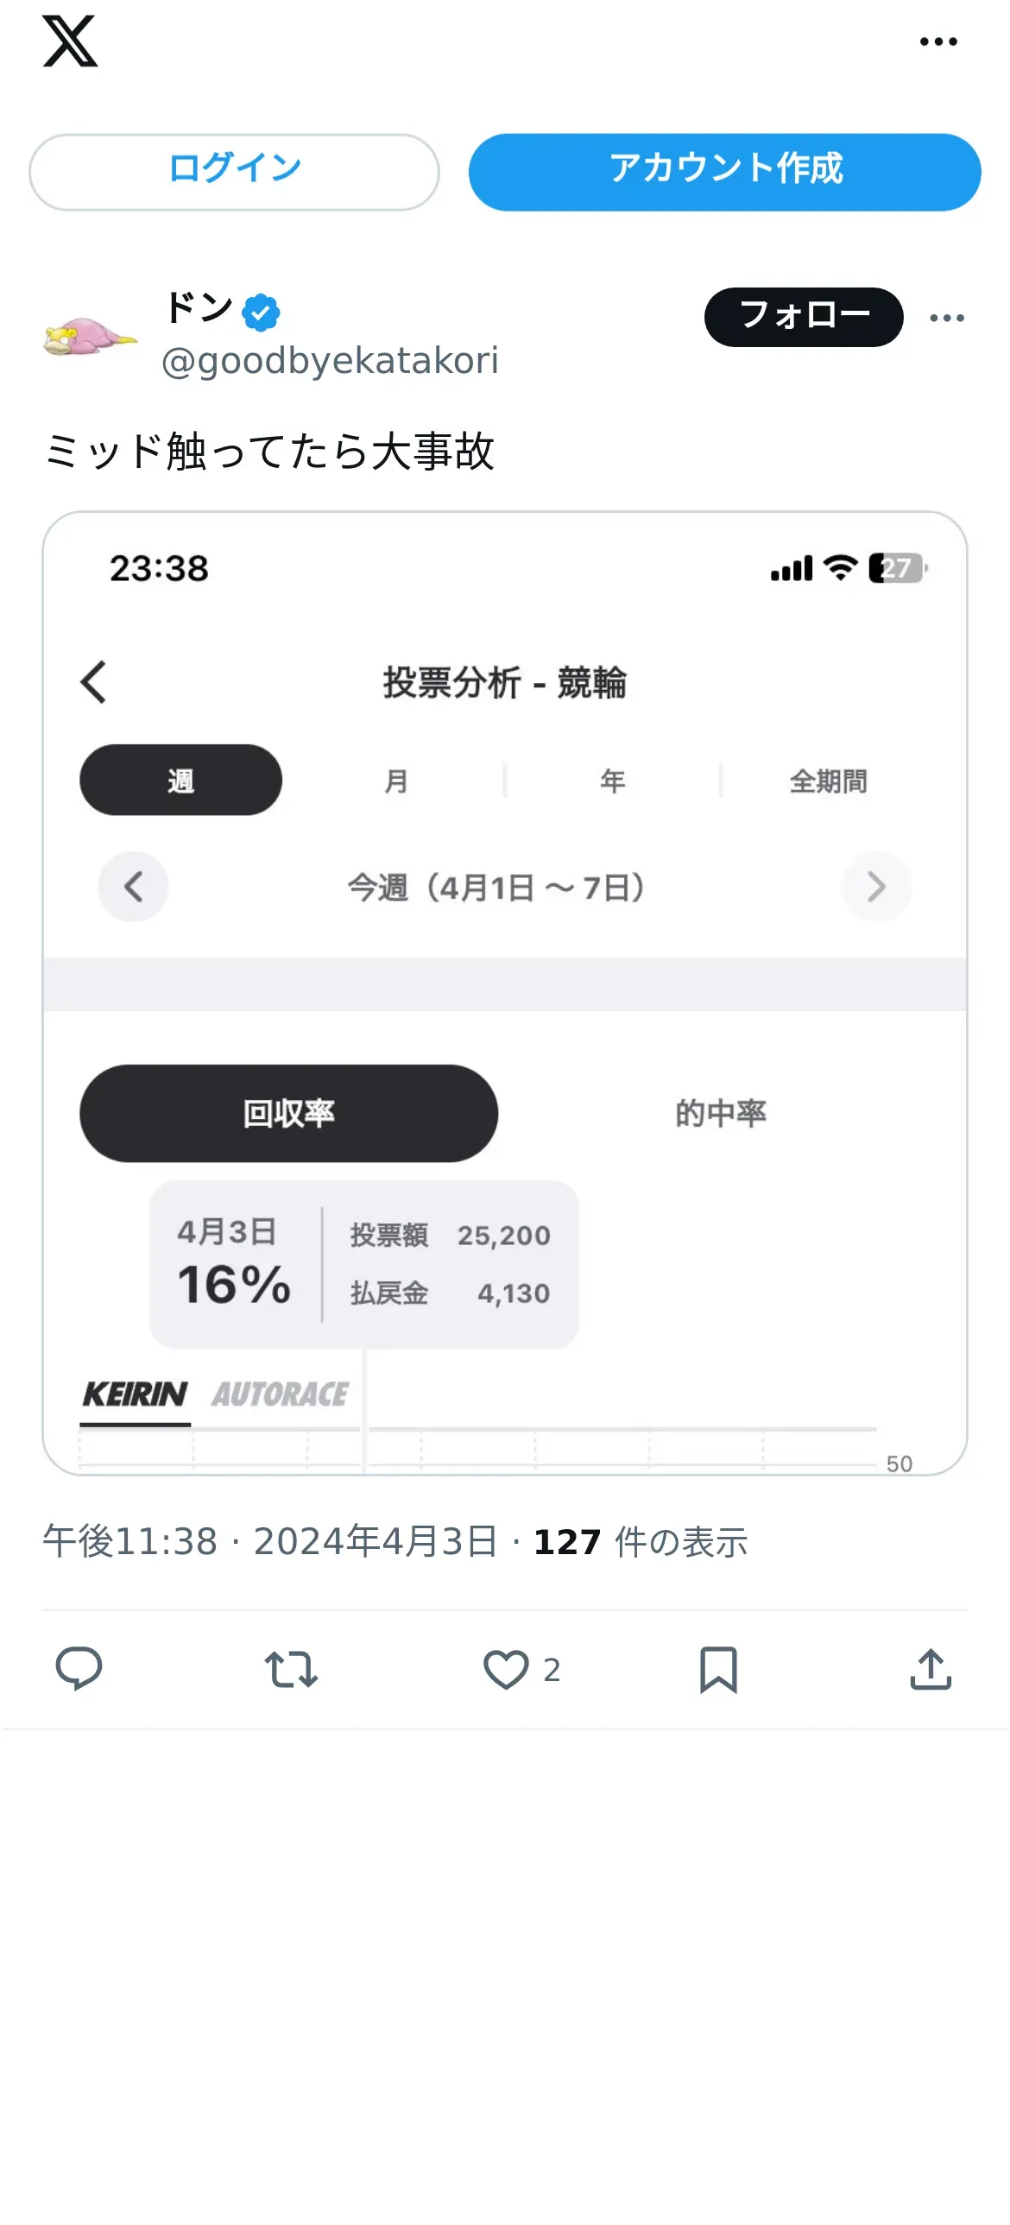Open the post timestamp link
1010x2225 pixels.
tap(270, 1542)
